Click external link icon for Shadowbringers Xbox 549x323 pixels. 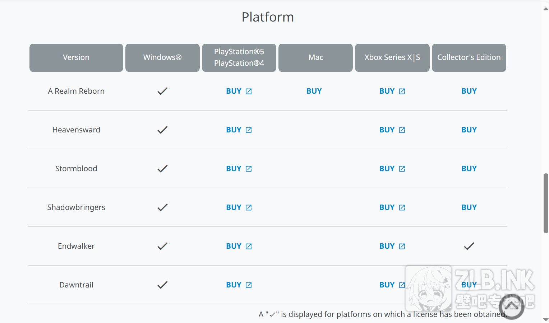[402, 208]
